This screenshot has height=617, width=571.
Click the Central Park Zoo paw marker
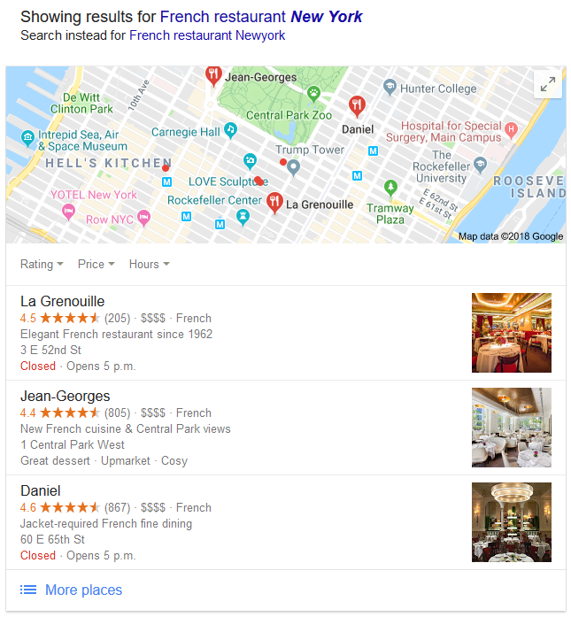[313, 94]
